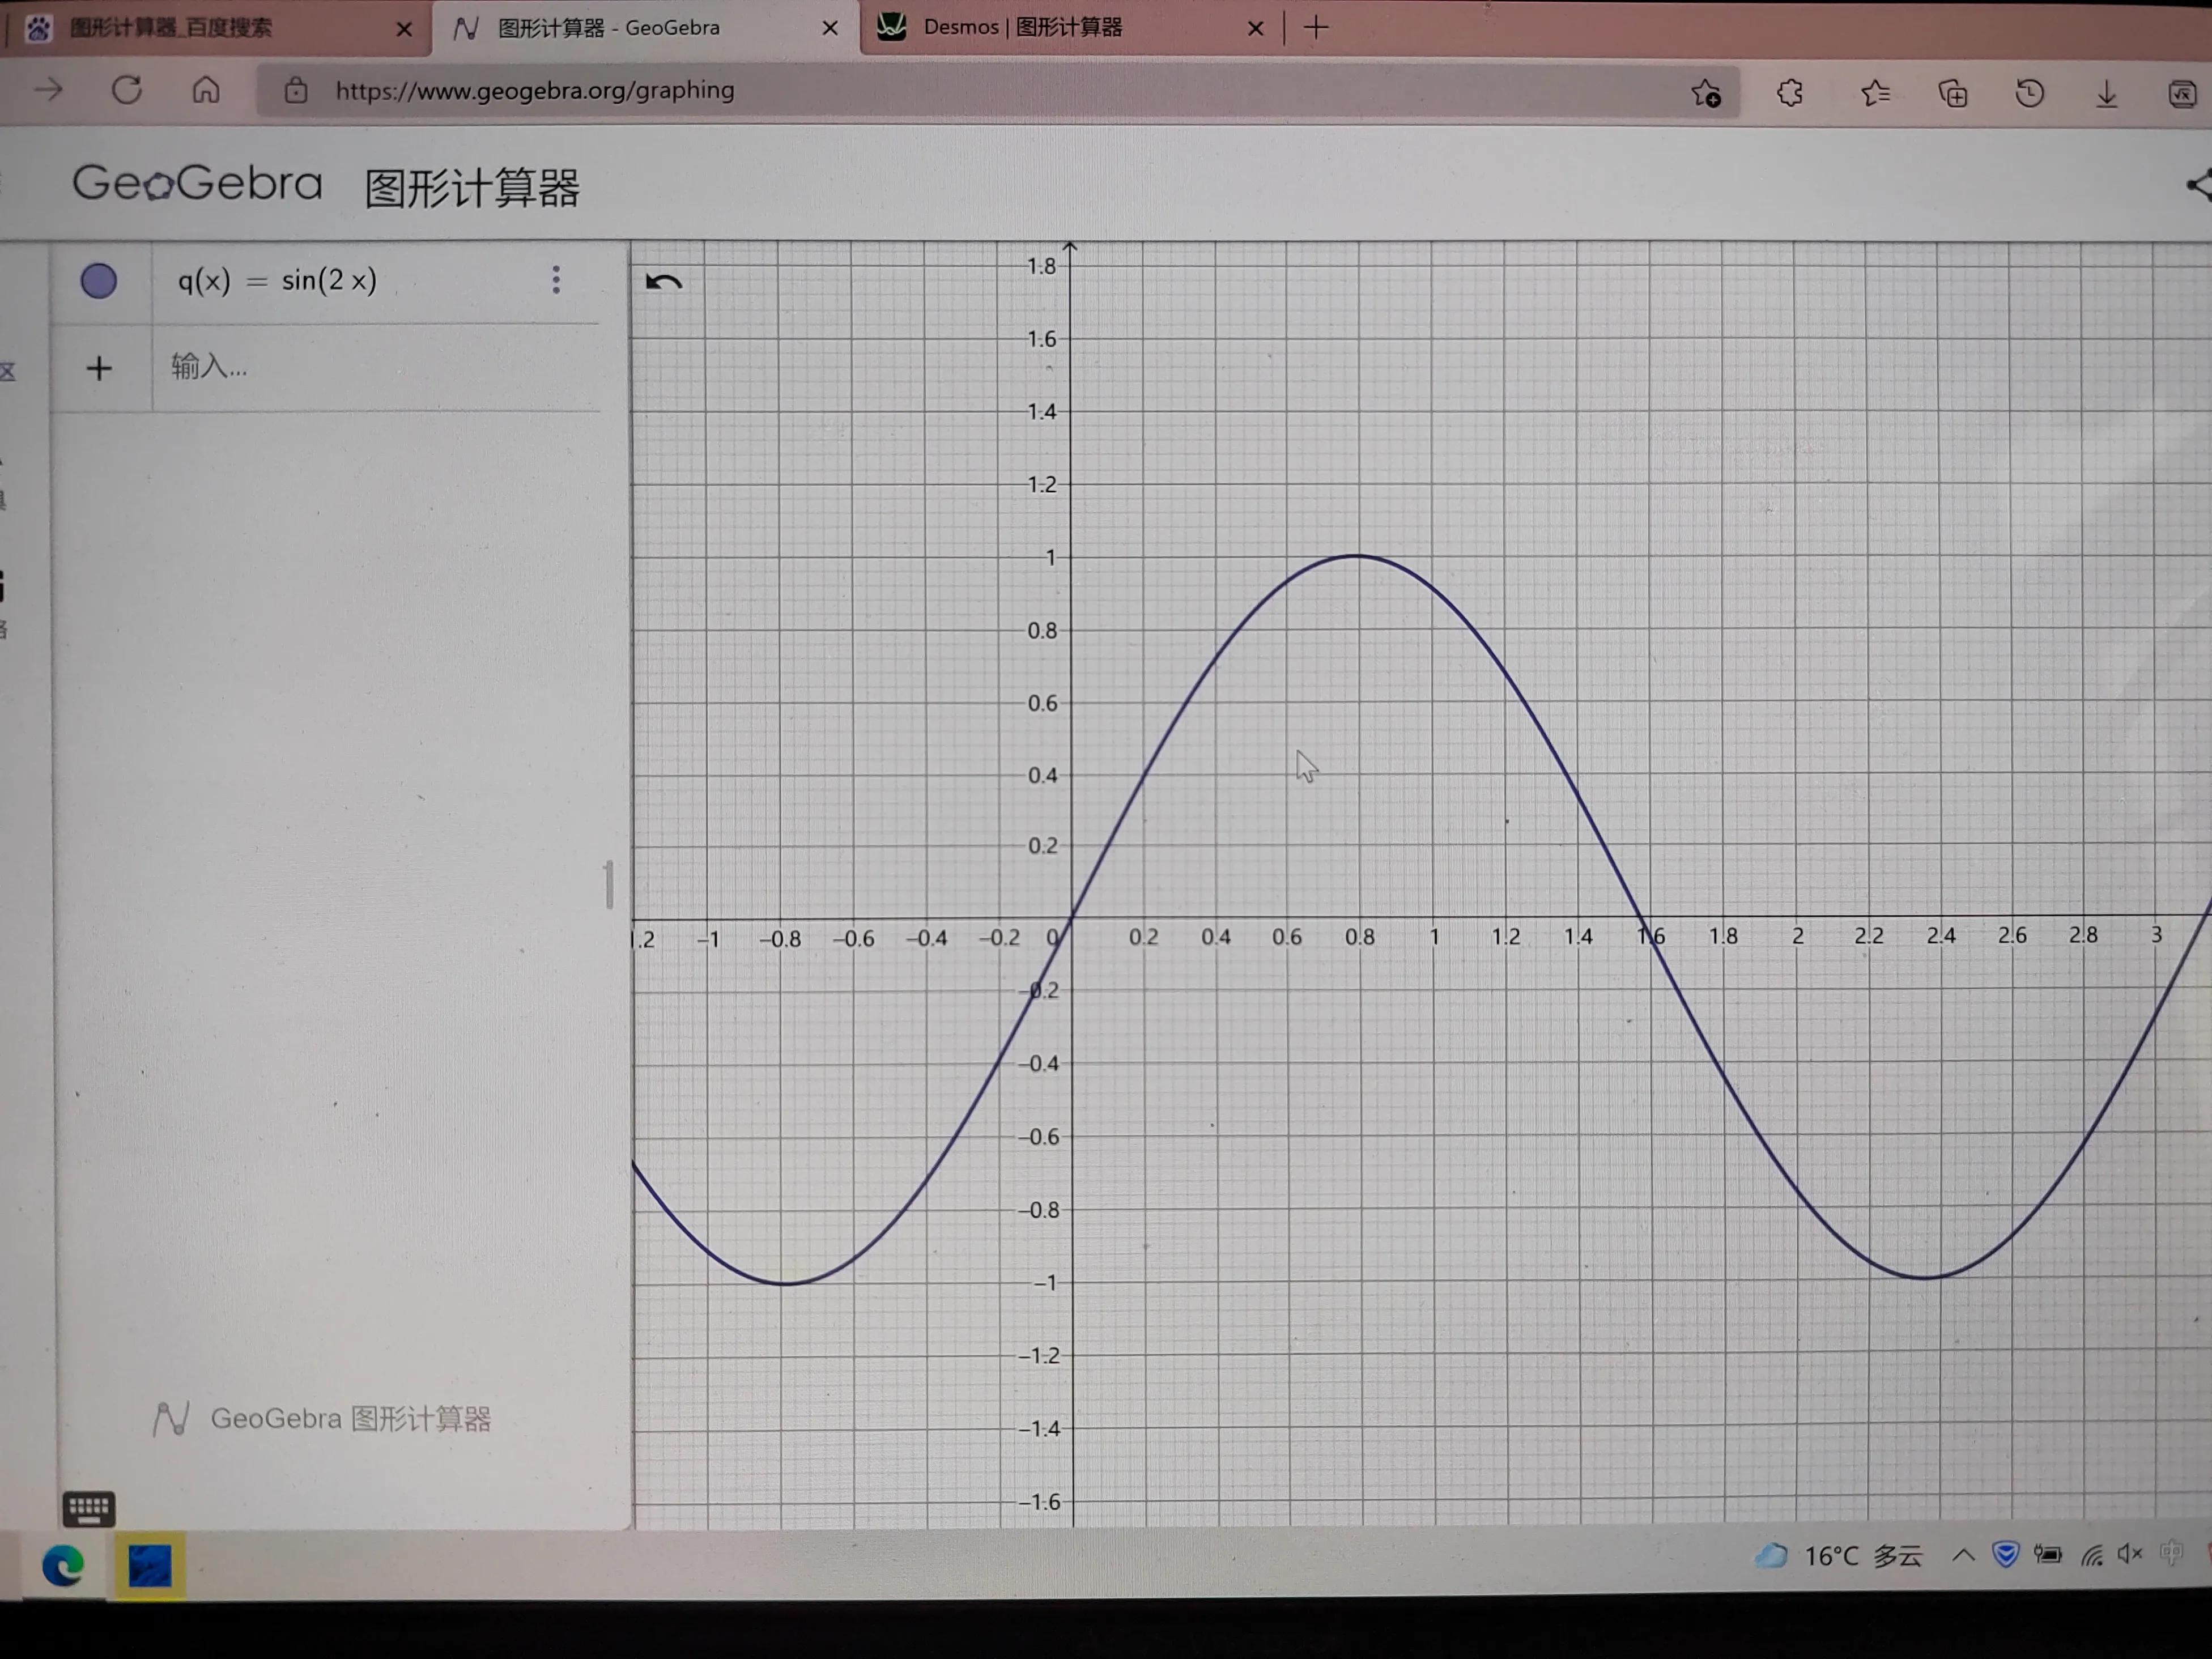Click the GeoGebra logo
The image size is (2212, 1659).
coord(197,184)
